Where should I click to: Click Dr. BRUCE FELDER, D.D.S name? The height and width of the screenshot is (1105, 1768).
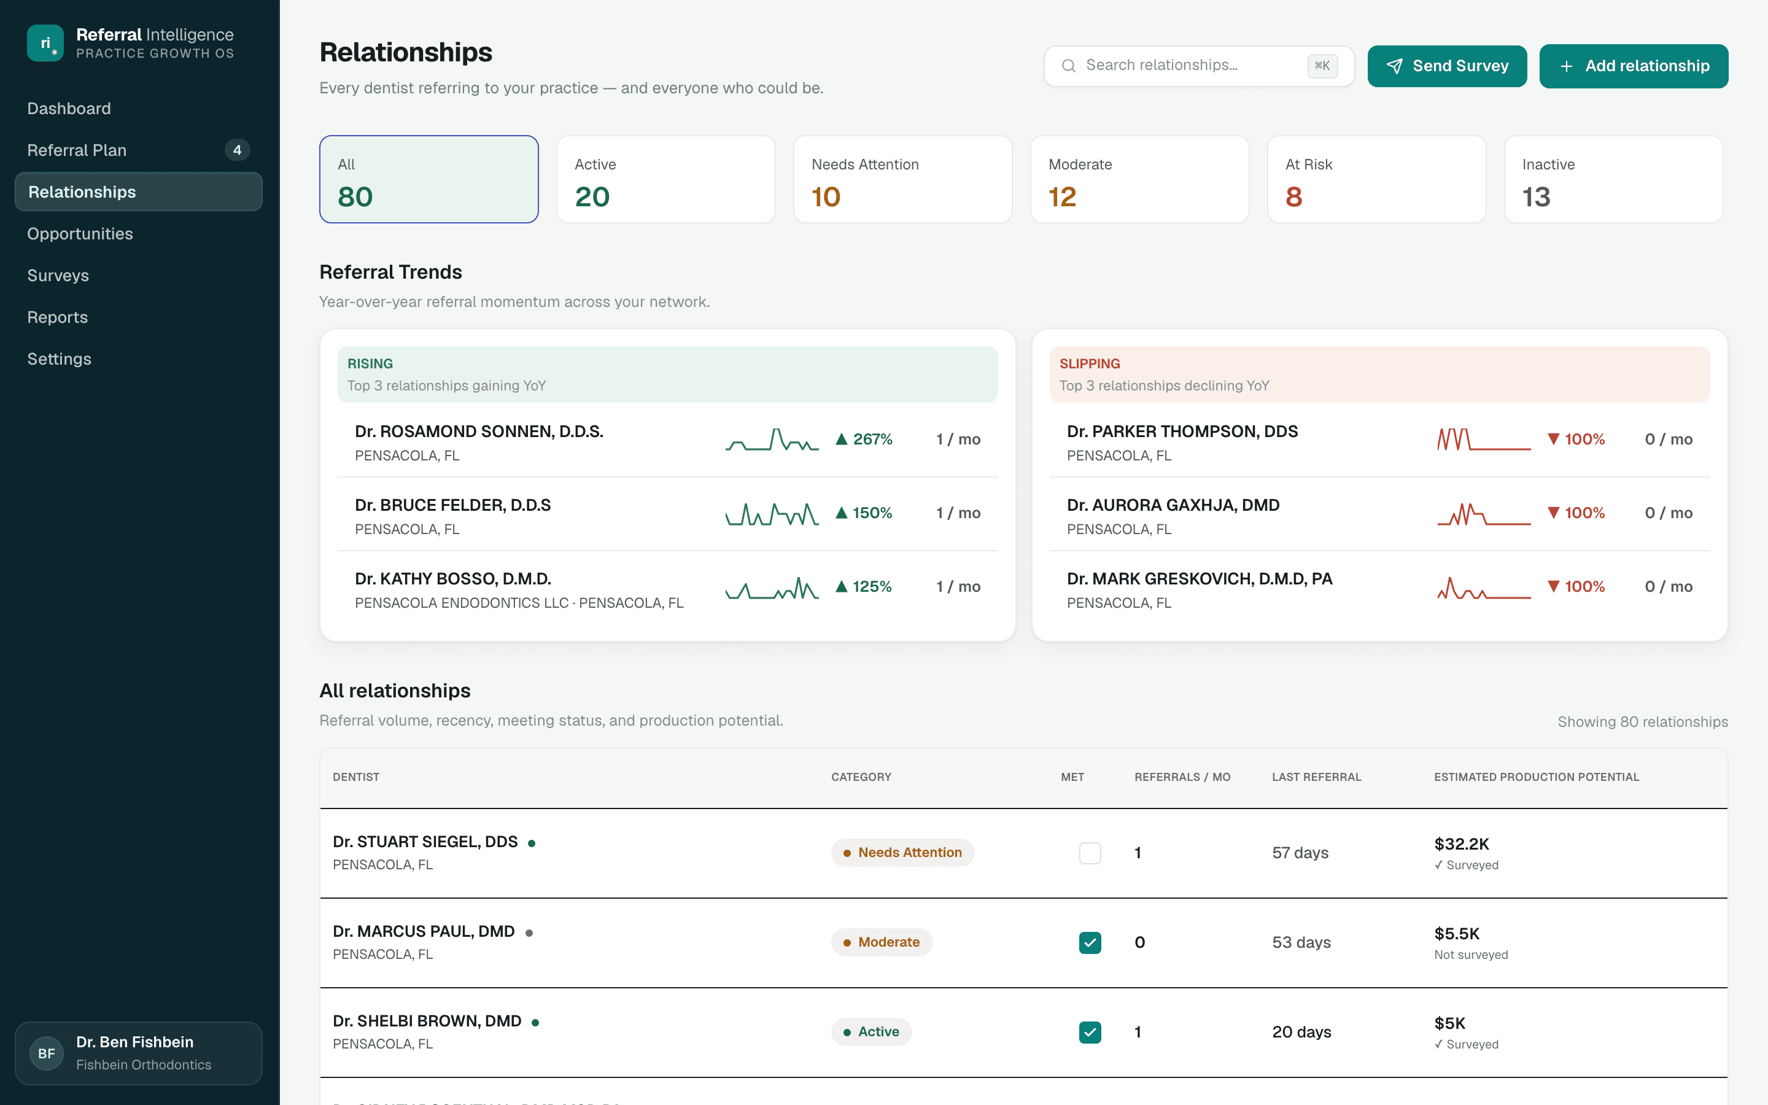click(452, 505)
